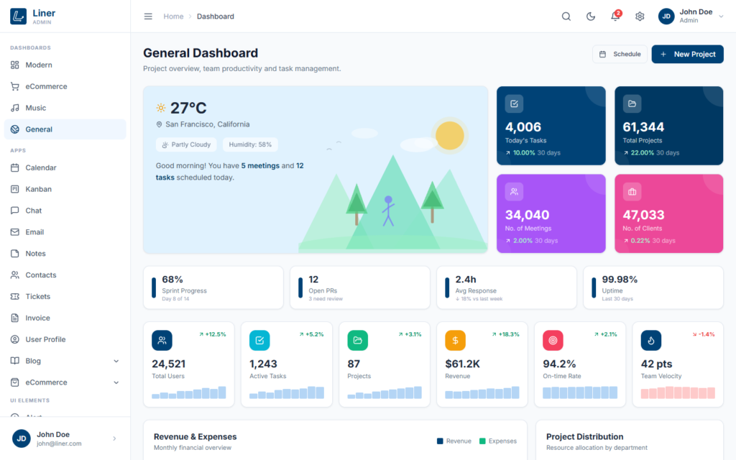This screenshot has height=460, width=736.
Task: Expand the eCommerce apps submenu chevron
Action: (116, 382)
